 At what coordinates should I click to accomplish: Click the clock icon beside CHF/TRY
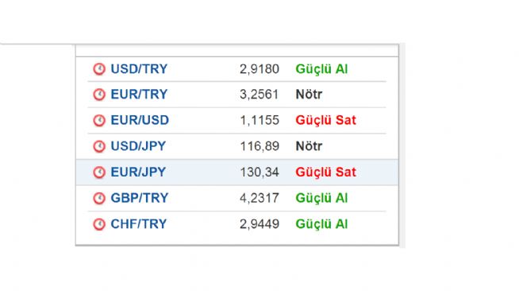[x=99, y=224]
